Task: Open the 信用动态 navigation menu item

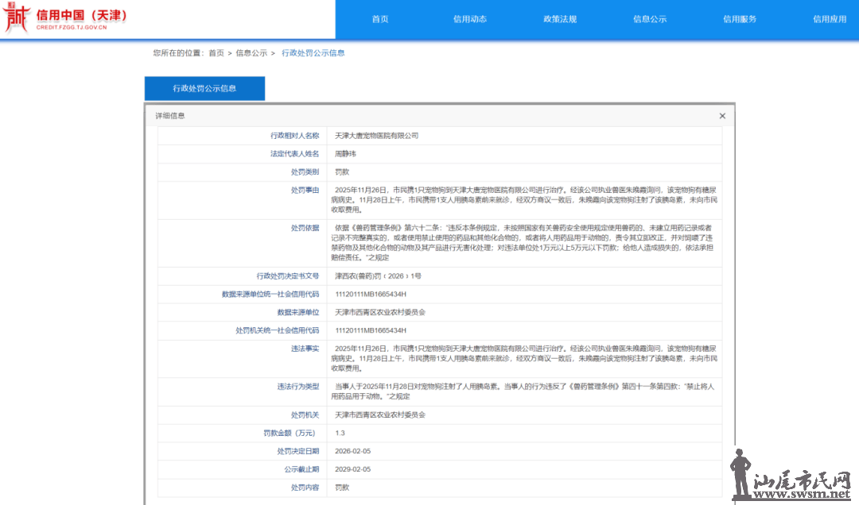Action: 469,19
